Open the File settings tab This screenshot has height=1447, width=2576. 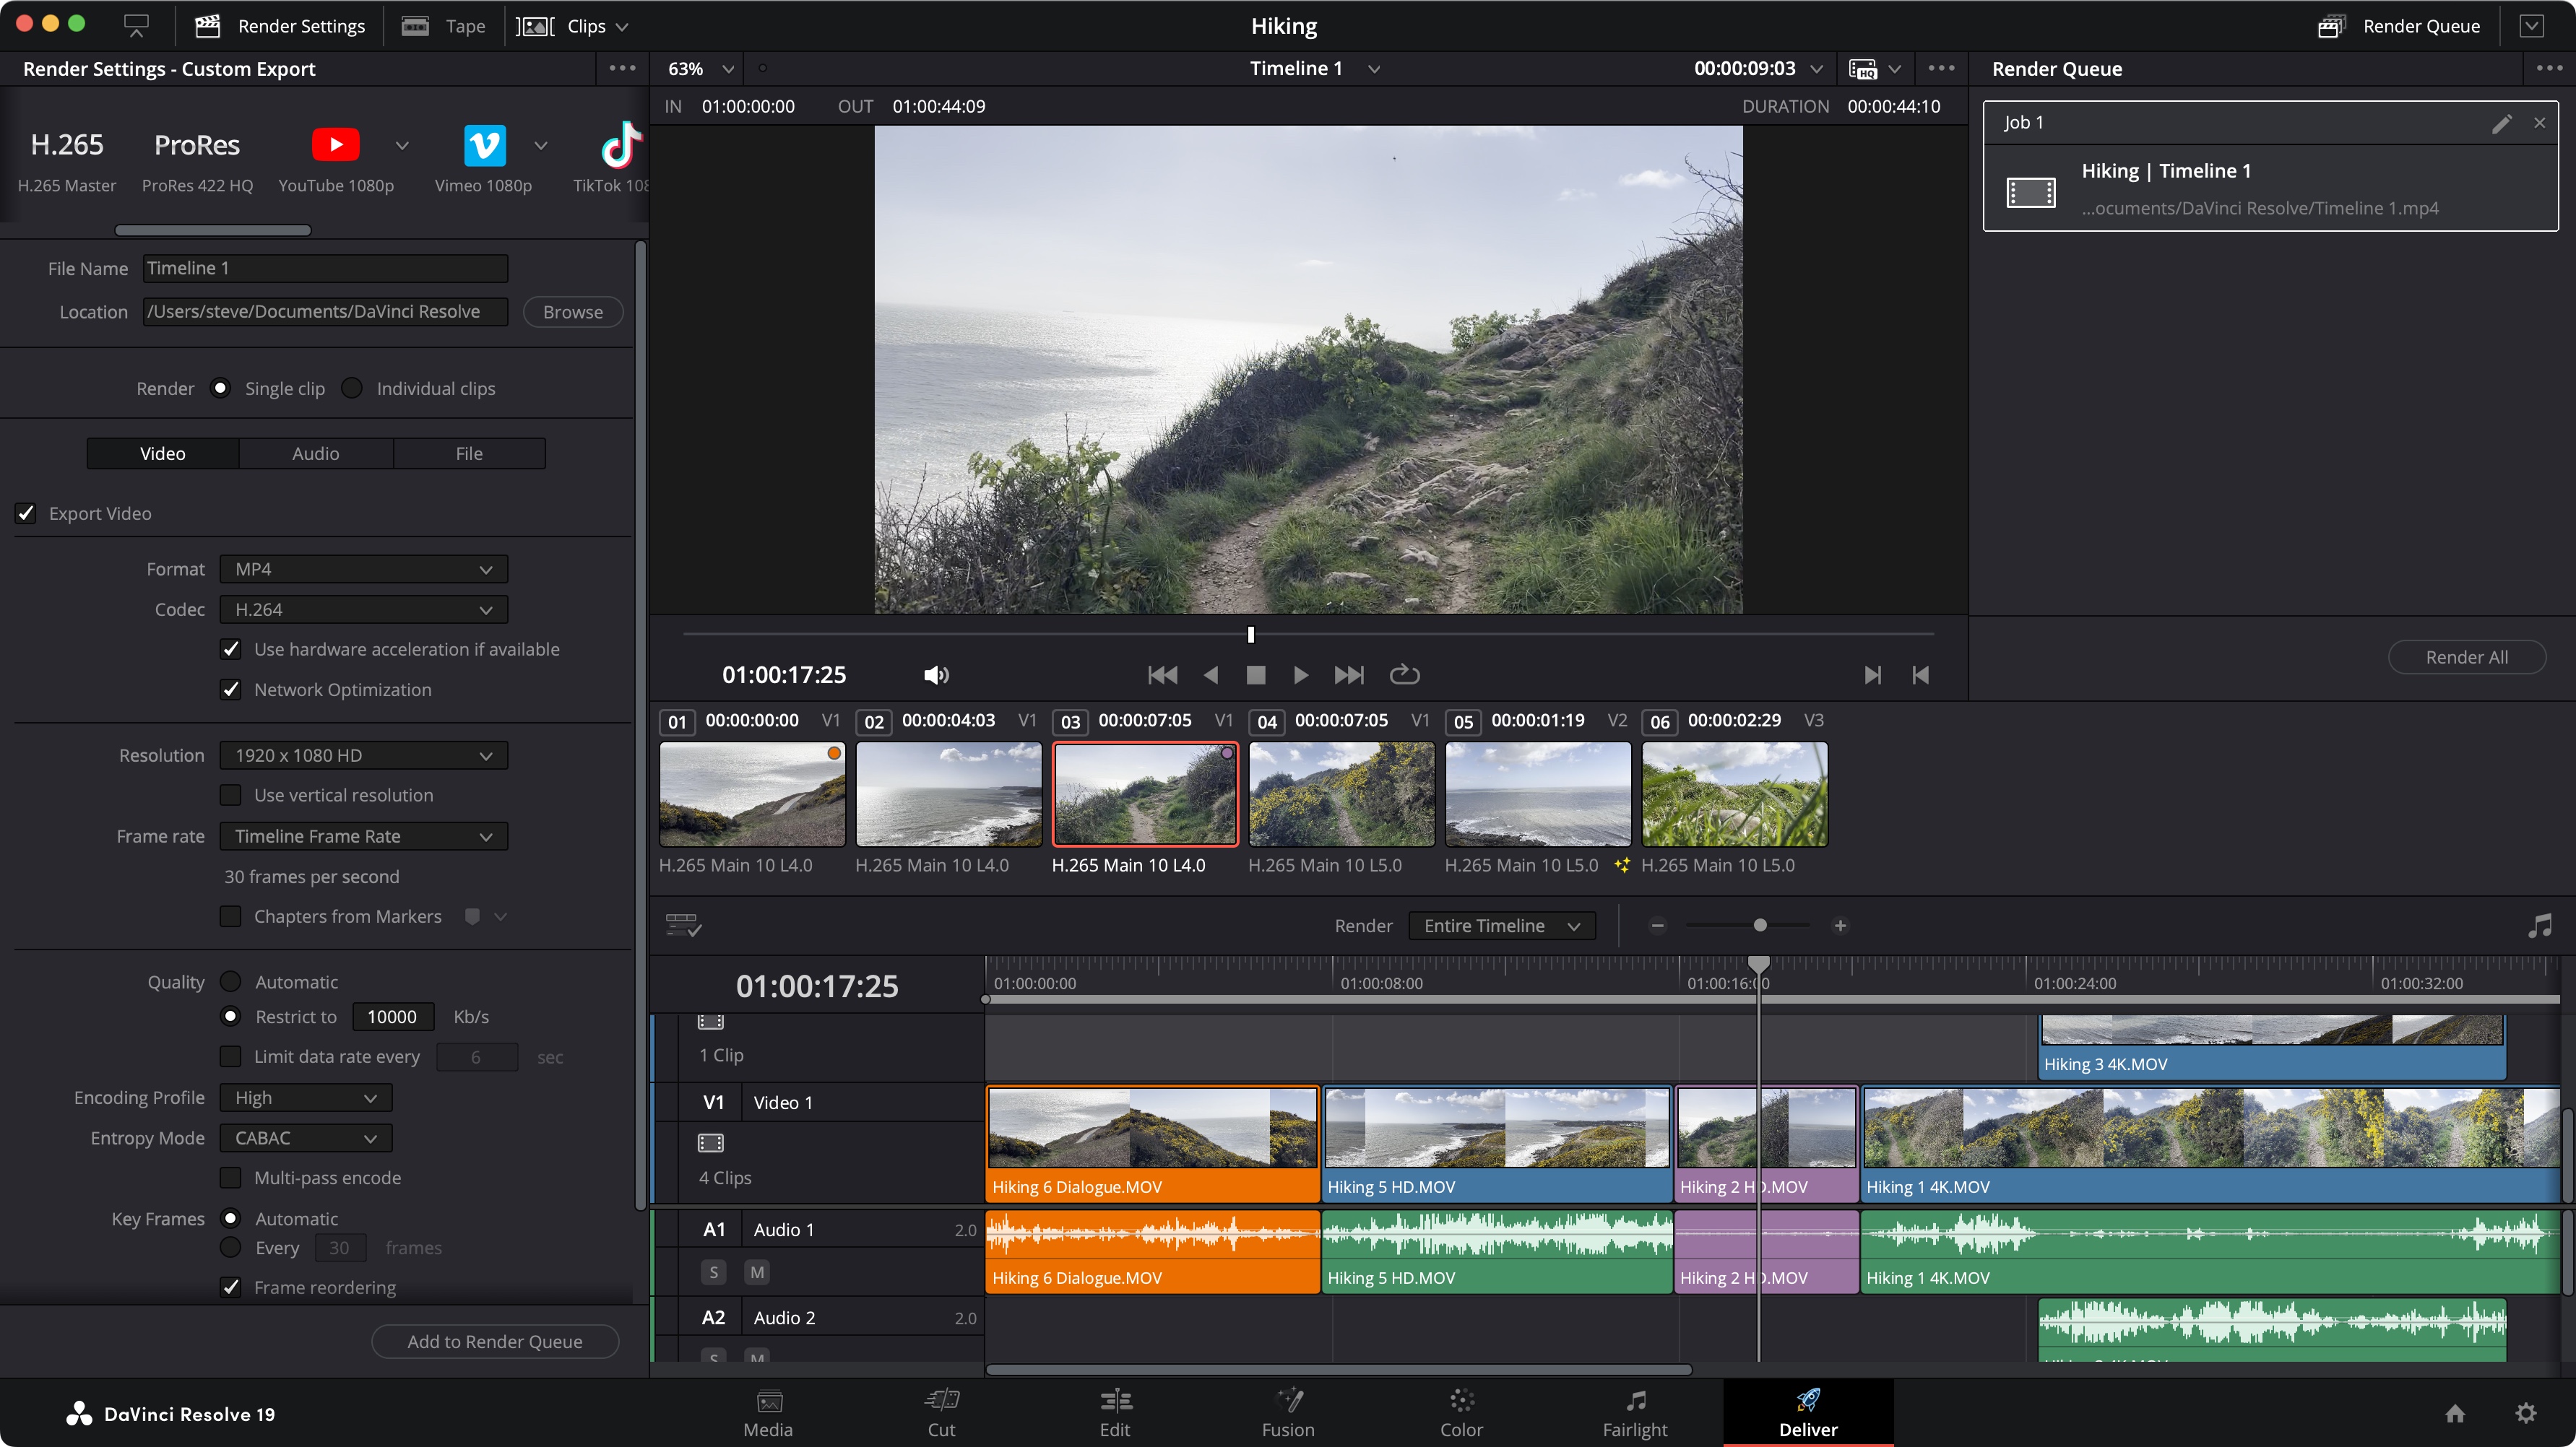tap(469, 453)
